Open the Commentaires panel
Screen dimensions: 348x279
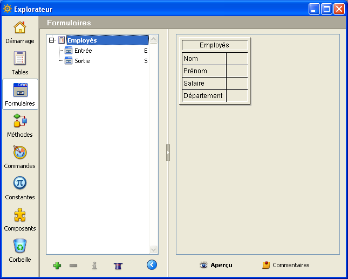coord(285,265)
